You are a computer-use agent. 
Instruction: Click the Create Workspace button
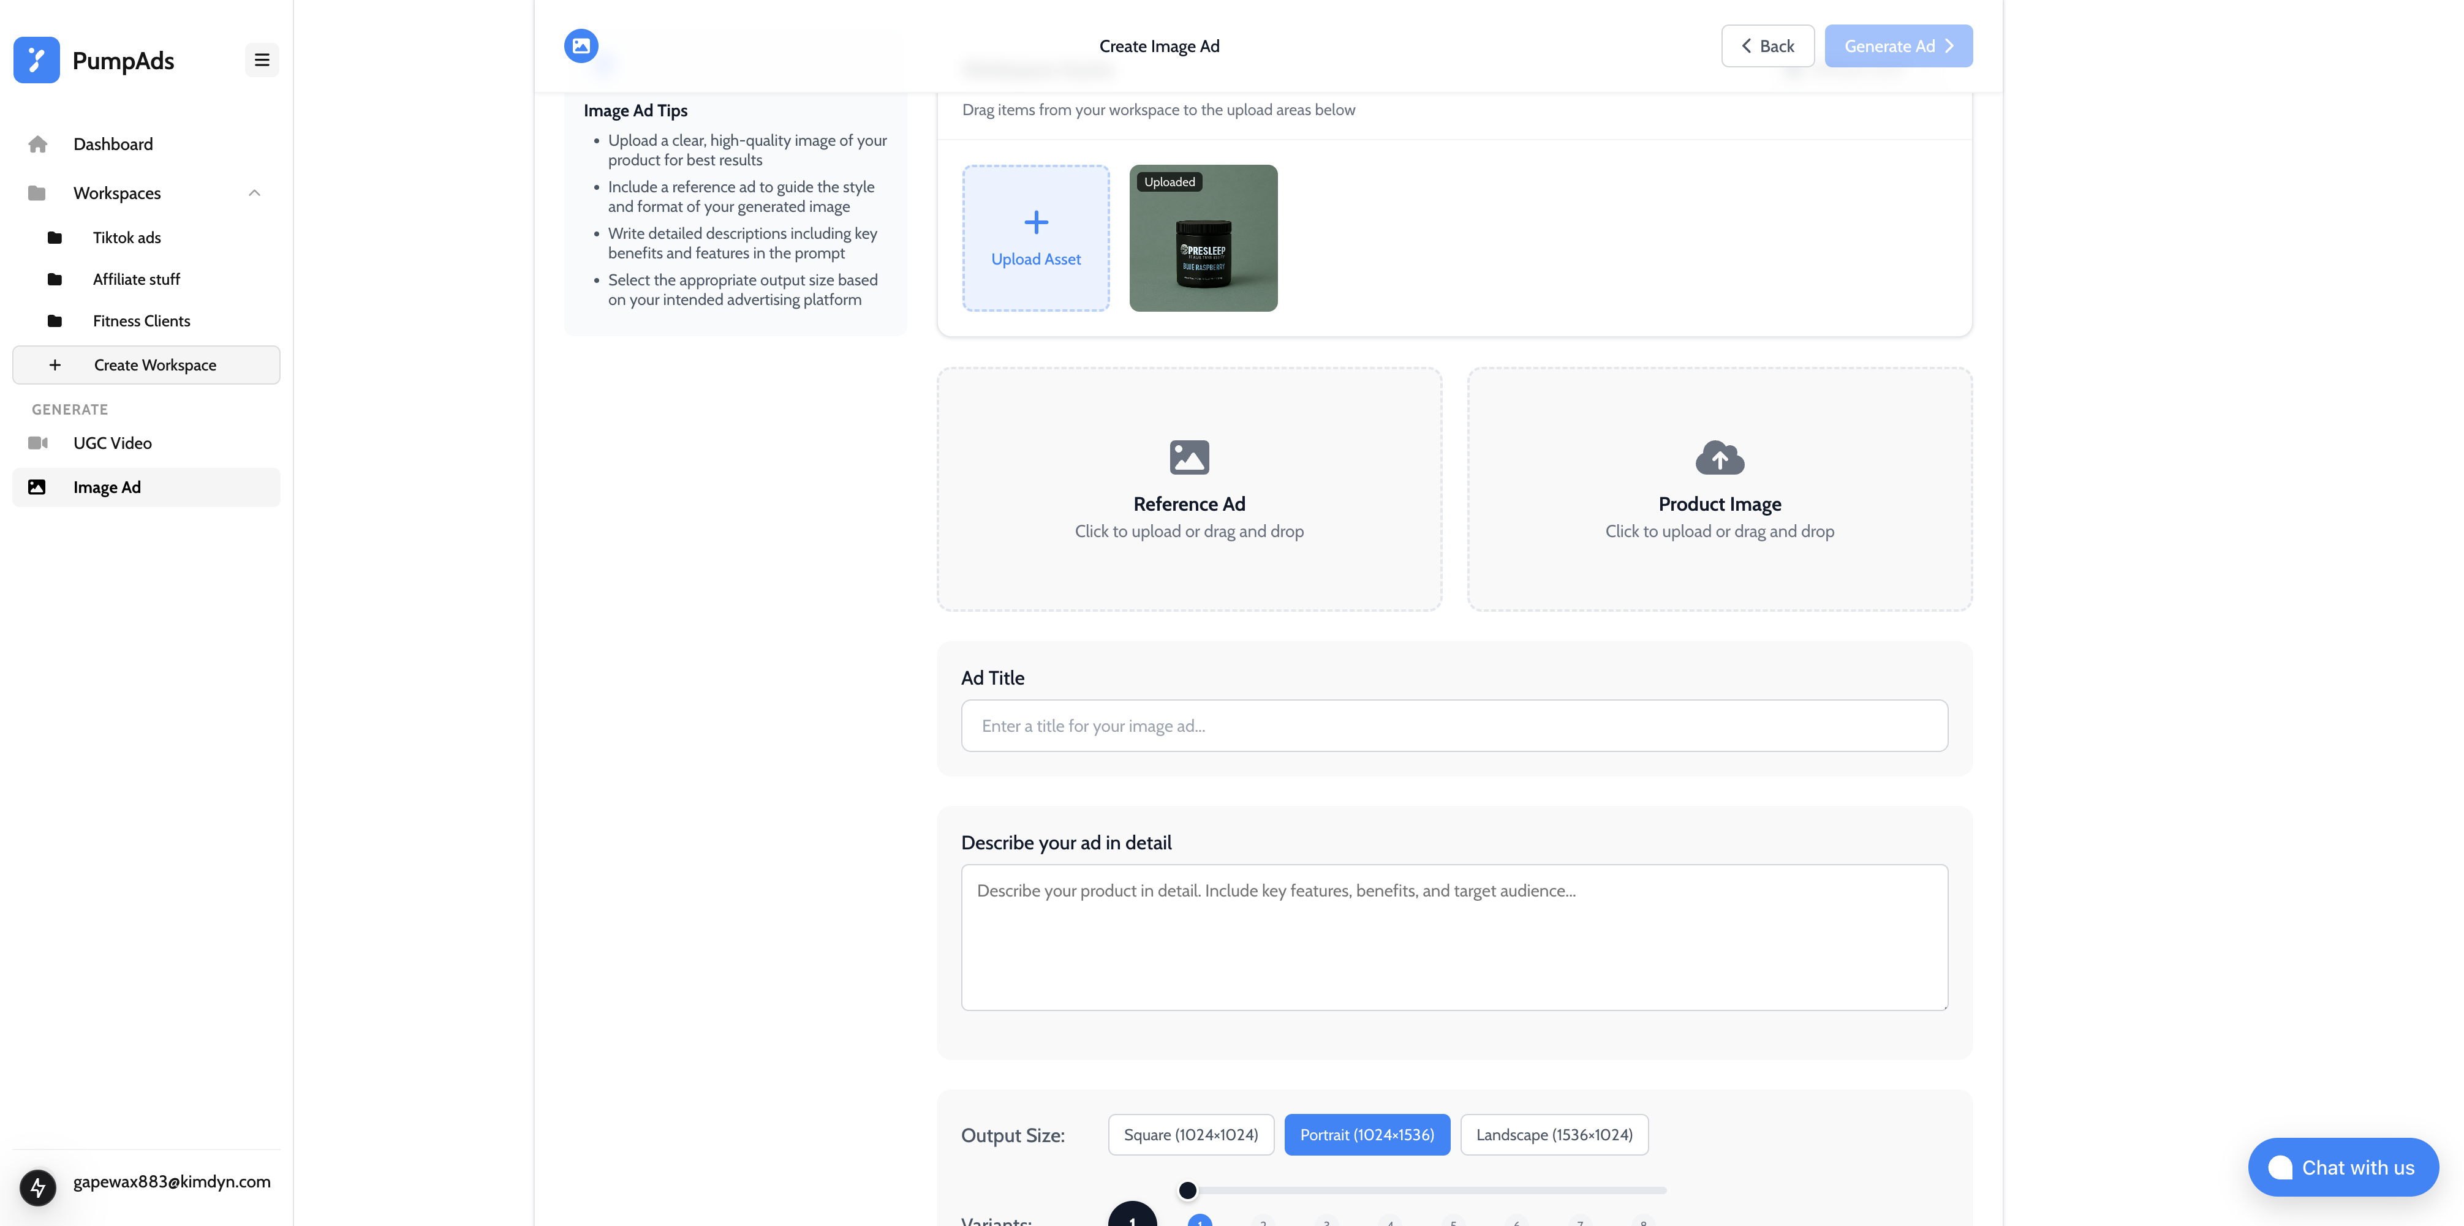pos(146,366)
